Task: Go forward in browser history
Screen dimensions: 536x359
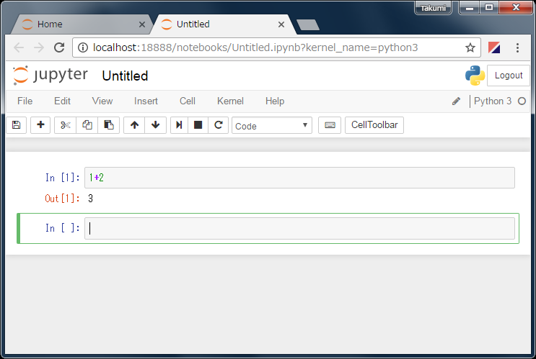Action: pyautogui.click(x=39, y=47)
